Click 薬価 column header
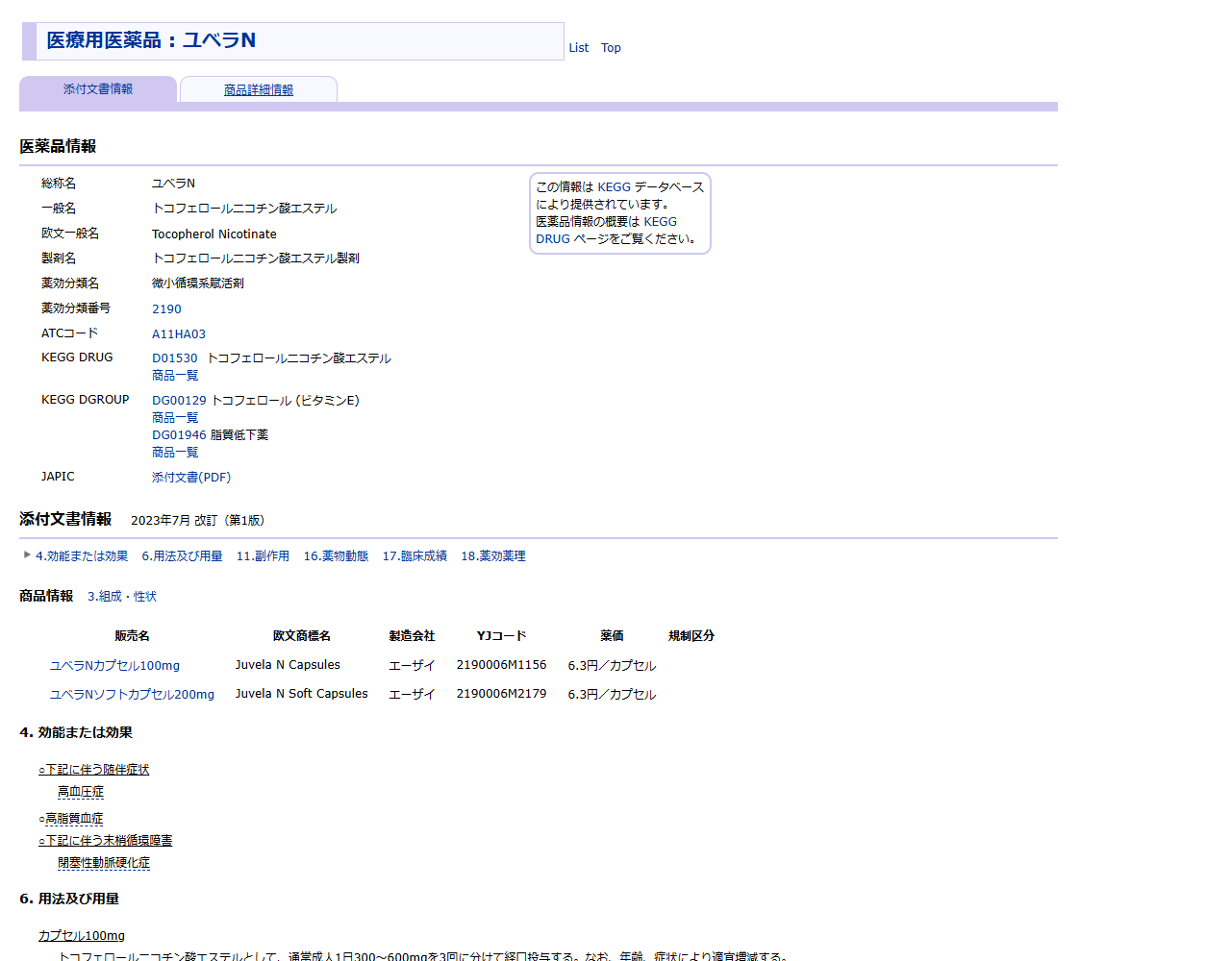Viewport: 1231px width, 961px height. pyautogui.click(x=612, y=636)
